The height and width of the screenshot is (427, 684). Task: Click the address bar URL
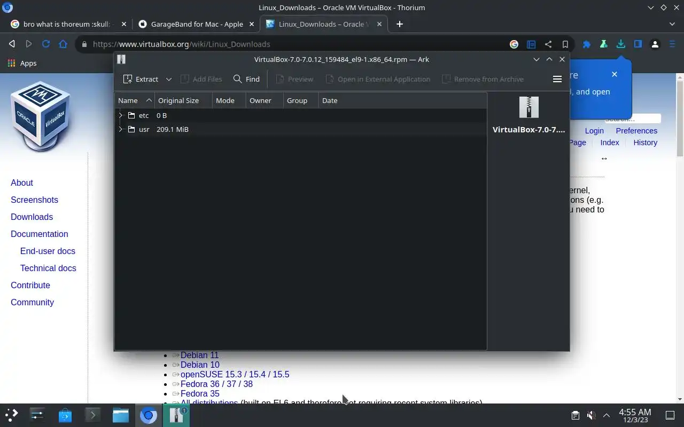click(181, 44)
